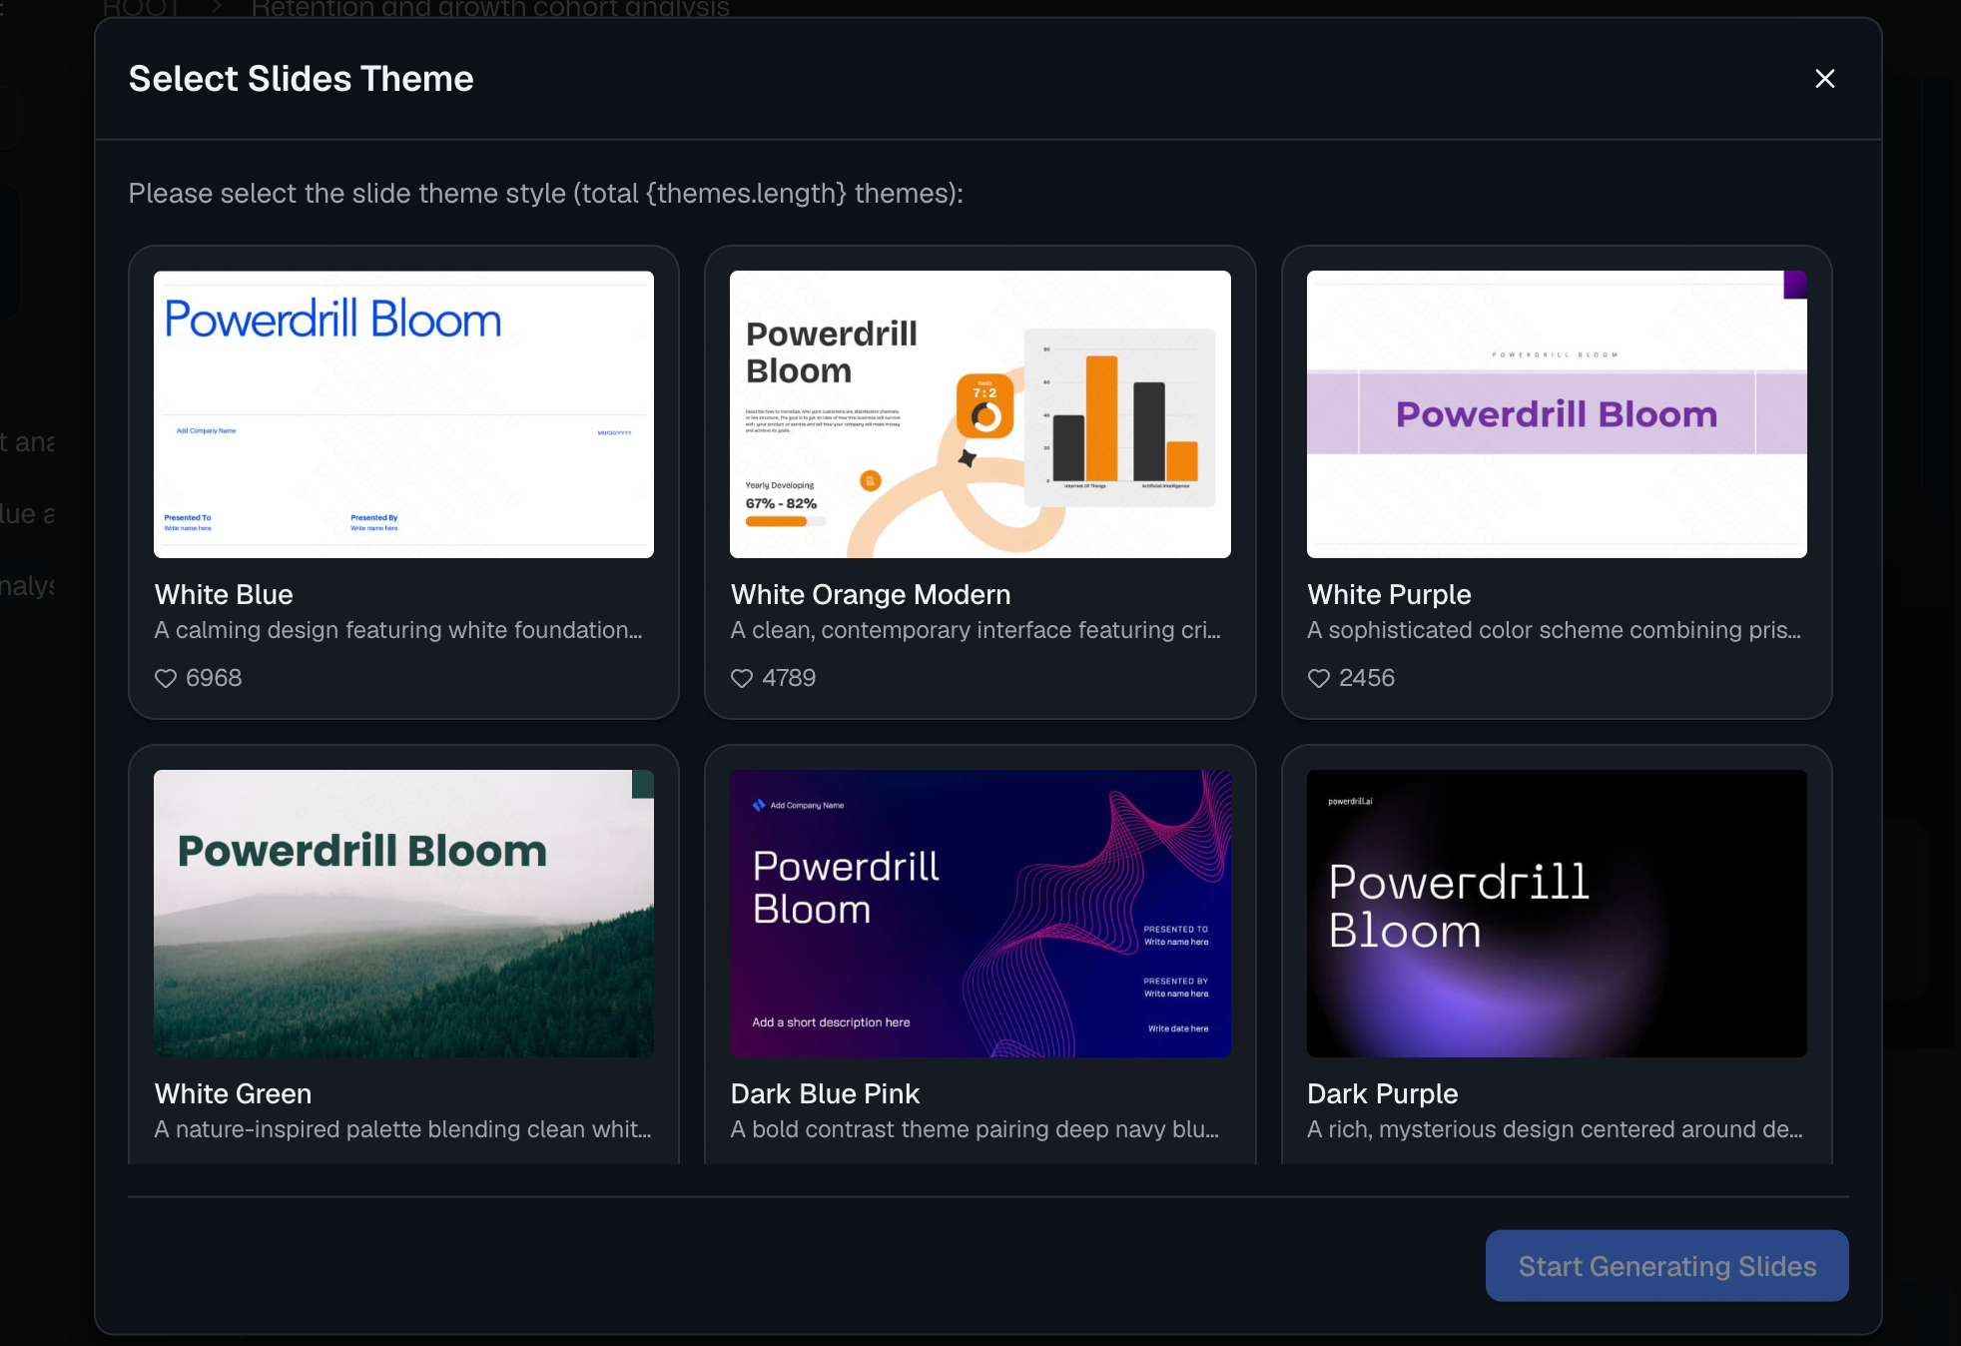Click the Dark Purple title text
The image size is (1961, 1346).
1382,1093
